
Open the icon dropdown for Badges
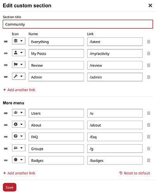[19, 159]
